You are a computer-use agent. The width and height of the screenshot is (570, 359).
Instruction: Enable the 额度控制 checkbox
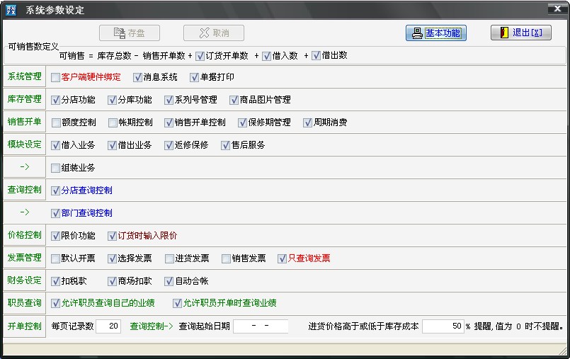coord(56,122)
